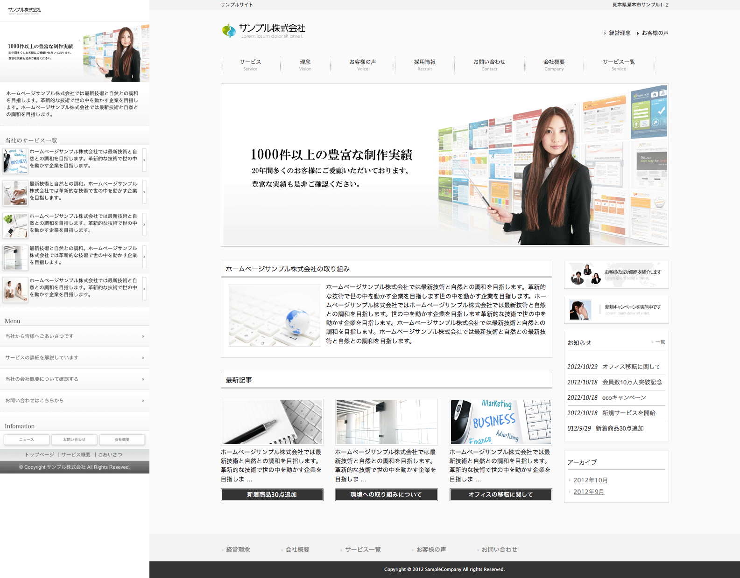Follow the 経営理念 link in top header
Image resolution: width=740 pixels, height=578 pixels.
619,33
